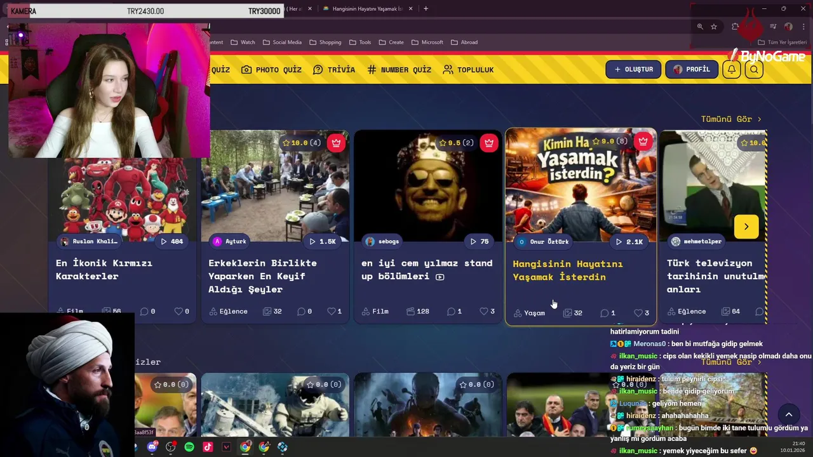Open notifications bell button
This screenshot has width=813, height=457.
tap(732, 70)
